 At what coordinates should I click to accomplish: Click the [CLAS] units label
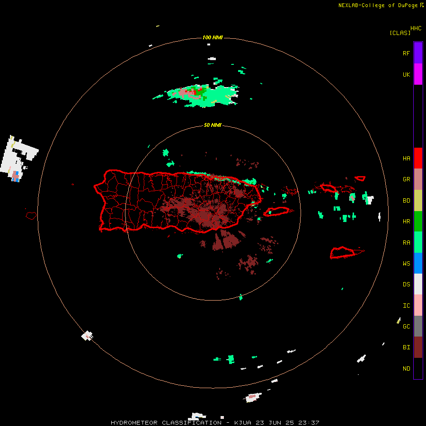[400, 33]
